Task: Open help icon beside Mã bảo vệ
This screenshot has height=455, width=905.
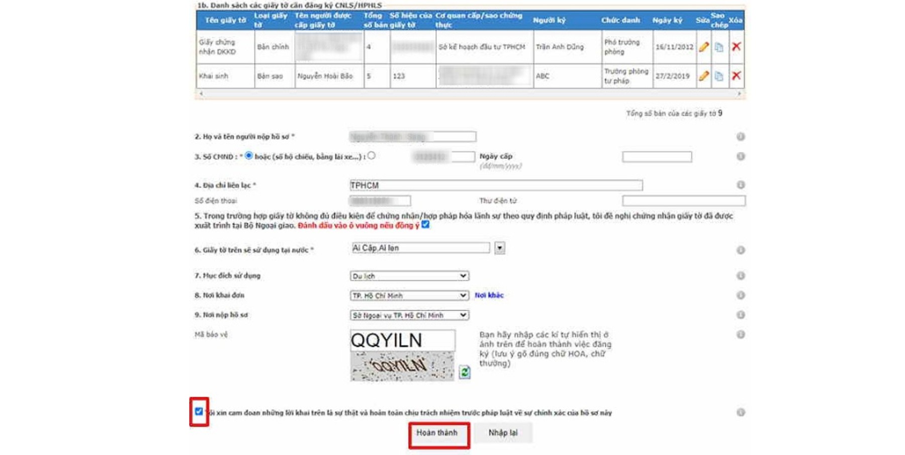Action: tap(741, 334)
